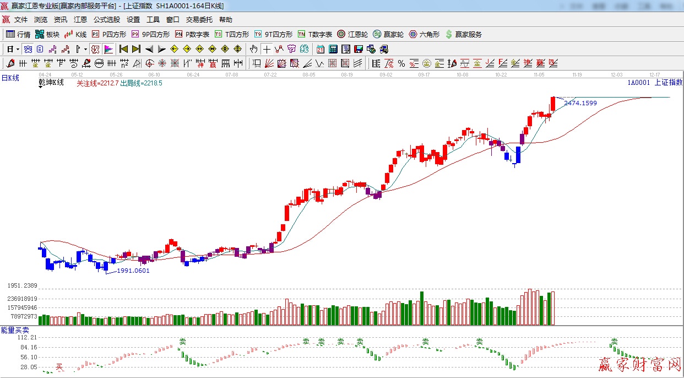Click the 行情 quotes button

(18, 34)
